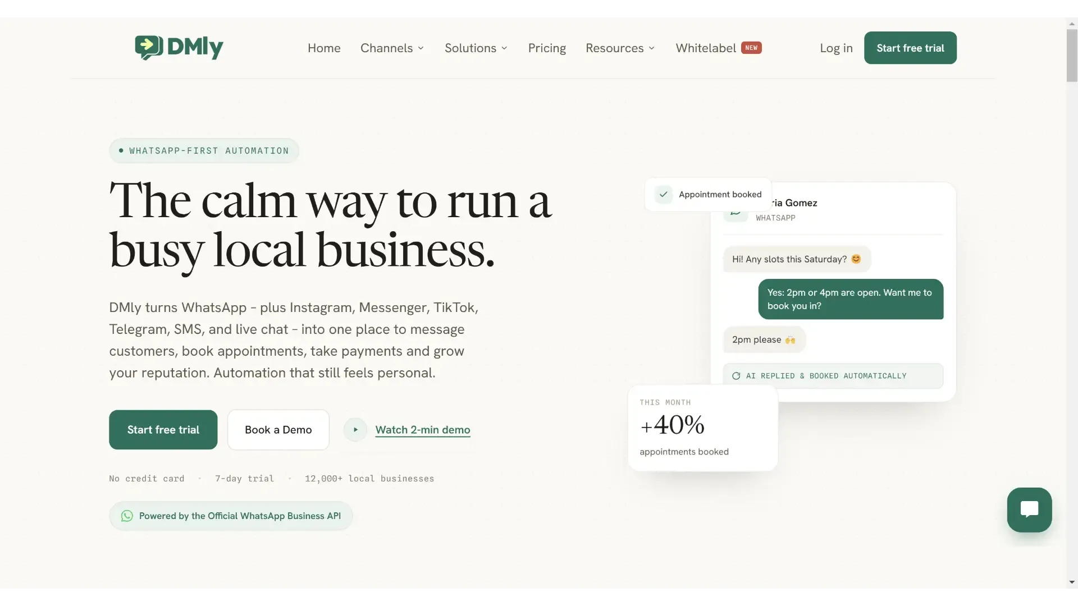Click the vertical scrollbar thumb

[1072, 56]
